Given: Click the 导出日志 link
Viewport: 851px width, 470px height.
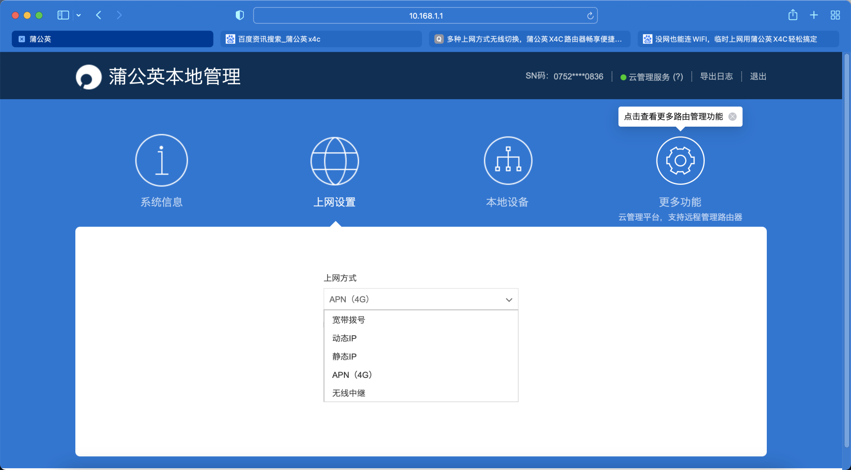Looking at the screenshot, I should 716,77.
